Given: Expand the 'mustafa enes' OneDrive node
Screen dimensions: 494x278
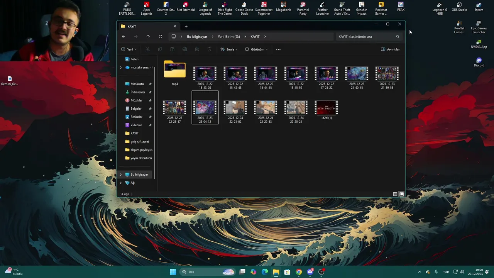Looking at the screenshot, I should [x=121, y=67].
